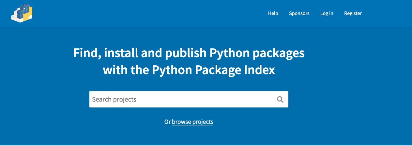Create an account via Register
This screenshot has width=412, height=146.
(353, 13)
